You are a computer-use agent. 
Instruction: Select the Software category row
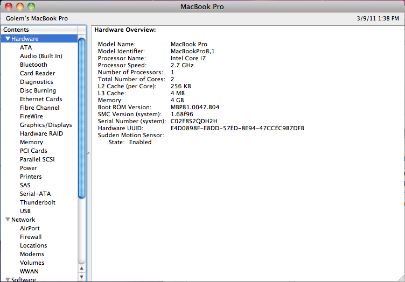tap(39, 279)
